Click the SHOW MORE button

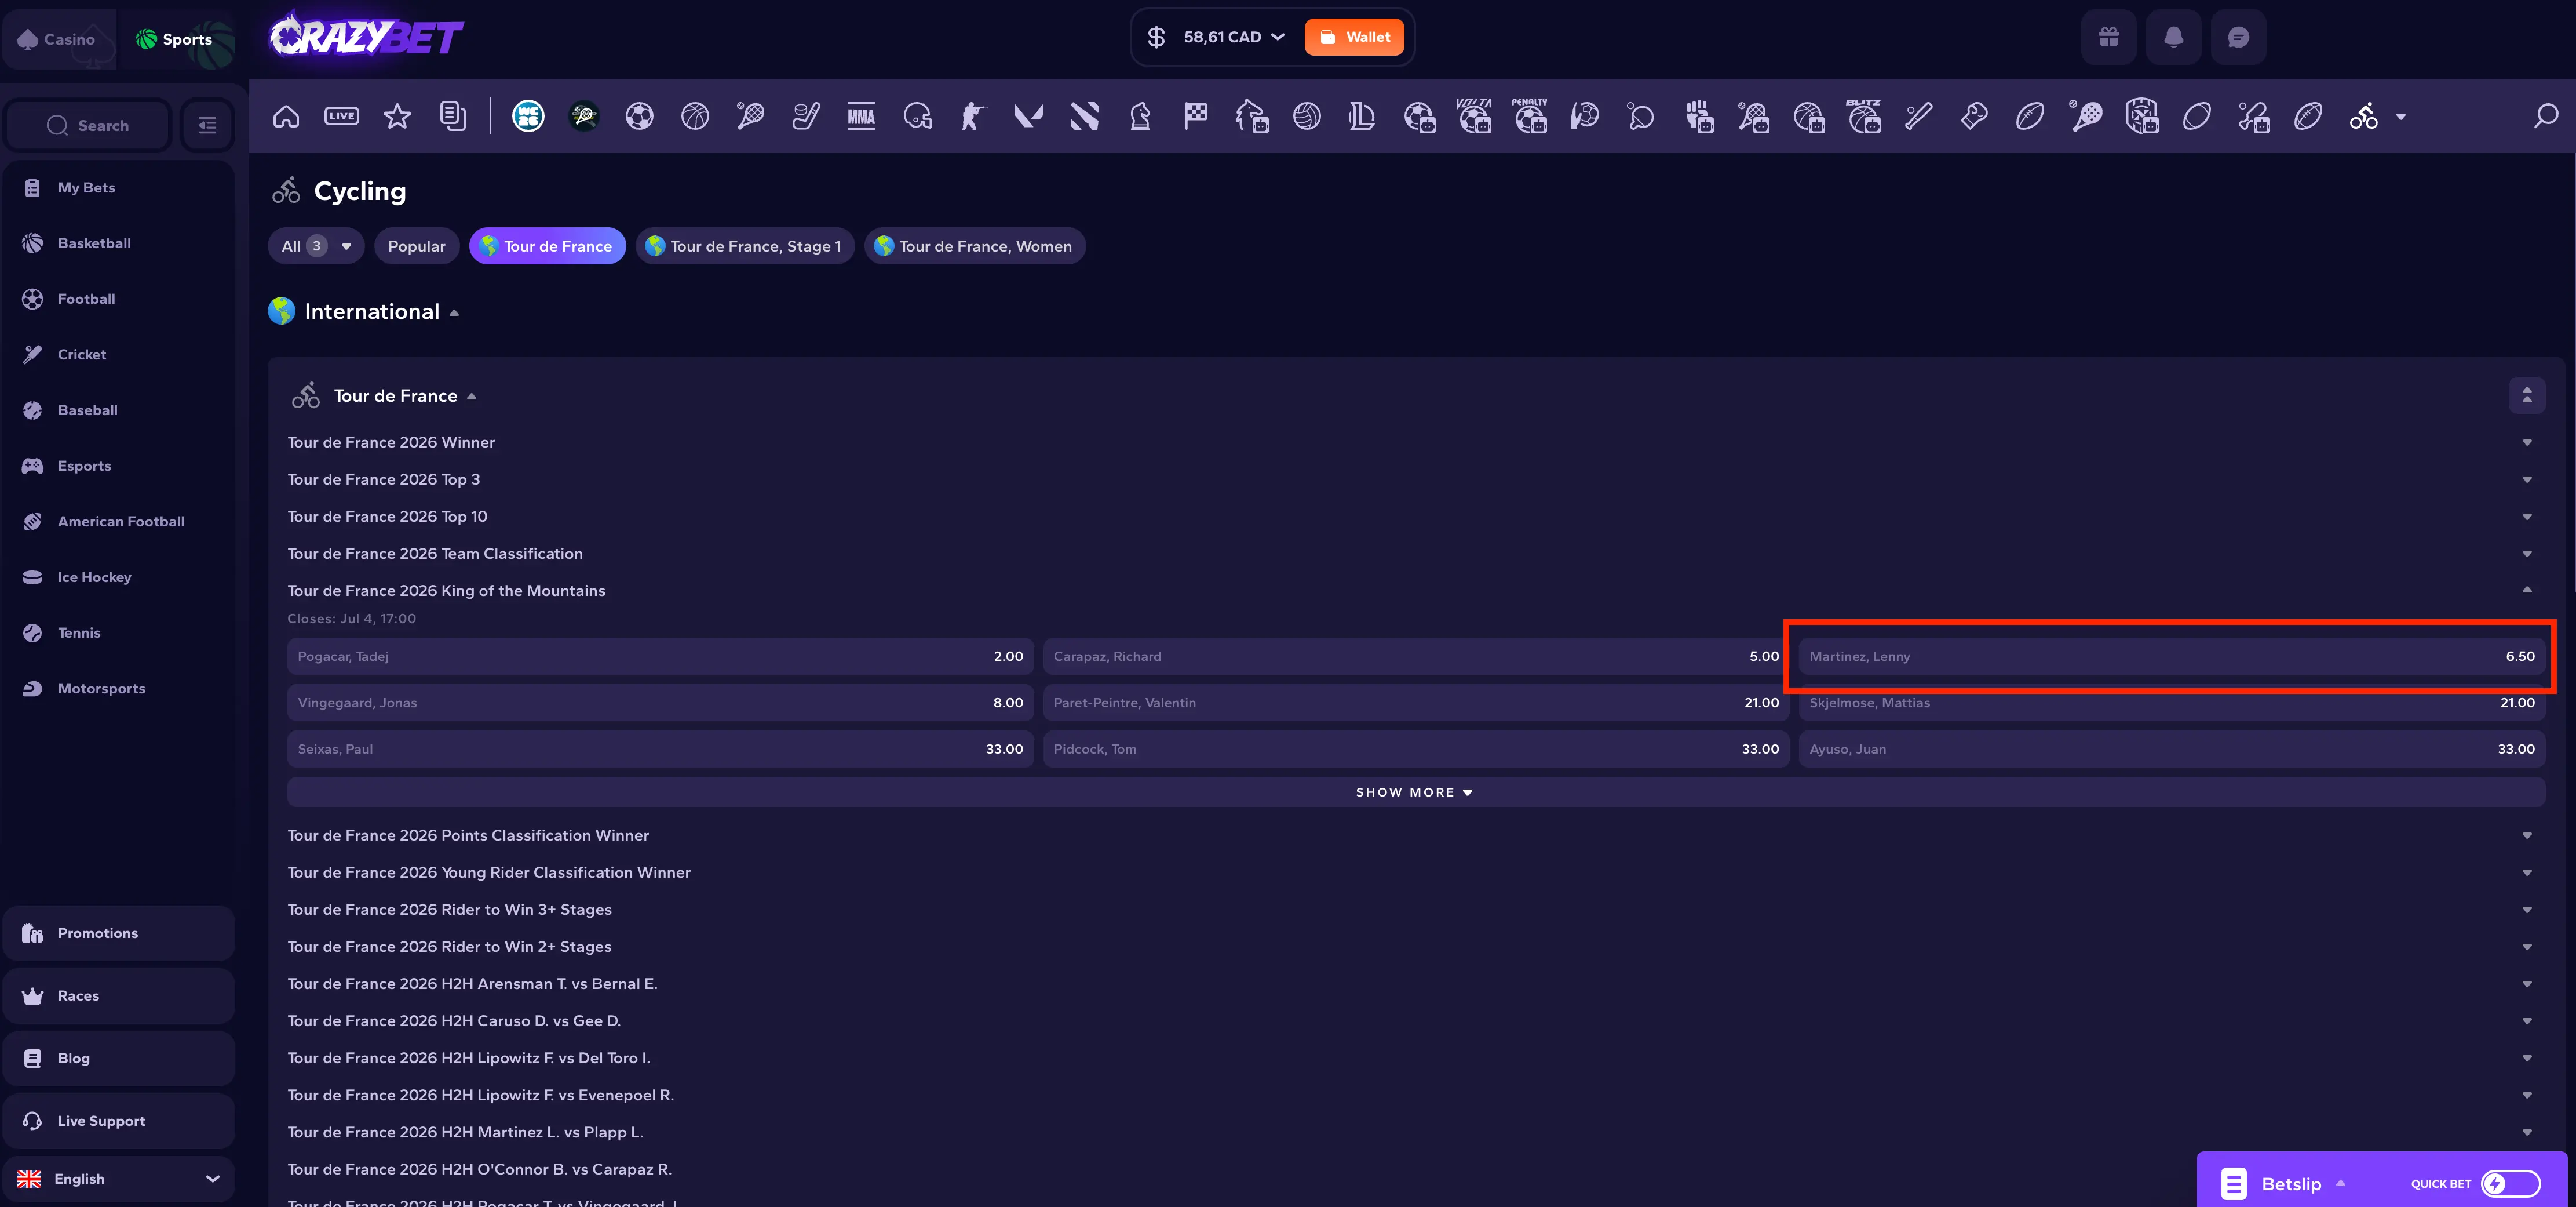(1415, 792)
